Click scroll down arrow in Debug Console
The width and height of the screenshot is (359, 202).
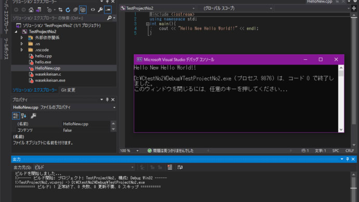[341, 130]
